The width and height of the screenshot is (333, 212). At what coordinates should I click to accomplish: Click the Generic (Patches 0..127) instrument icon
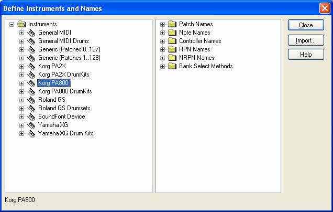click(31, 49)
